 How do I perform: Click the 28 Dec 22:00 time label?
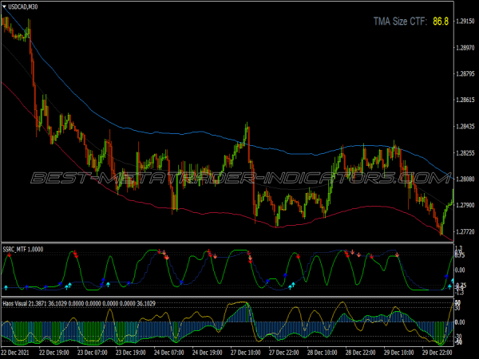(x=358, y=352)
